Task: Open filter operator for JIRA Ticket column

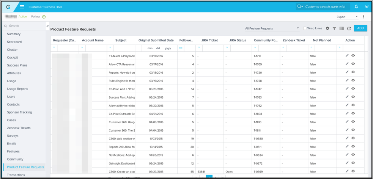Action: tap(199, 48)
